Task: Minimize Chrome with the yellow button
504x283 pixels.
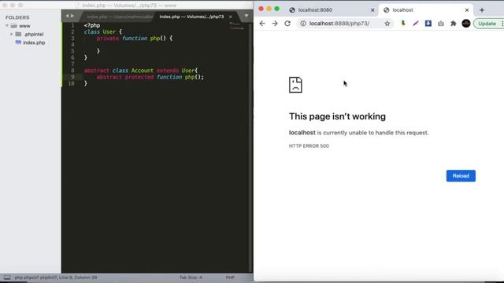Action: click(x=269, y=9)
